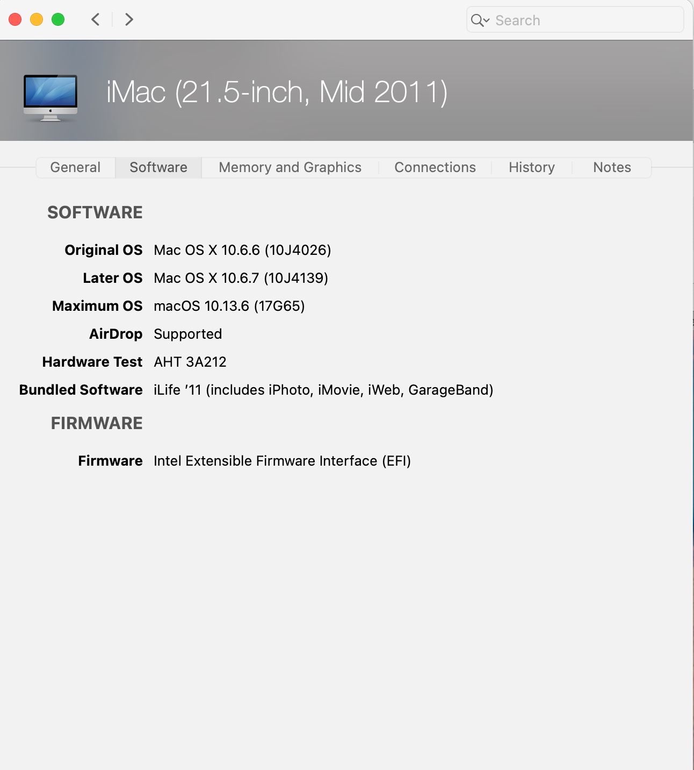Open the Connections tab
694x770 pixels.
(x=435, y=167)
